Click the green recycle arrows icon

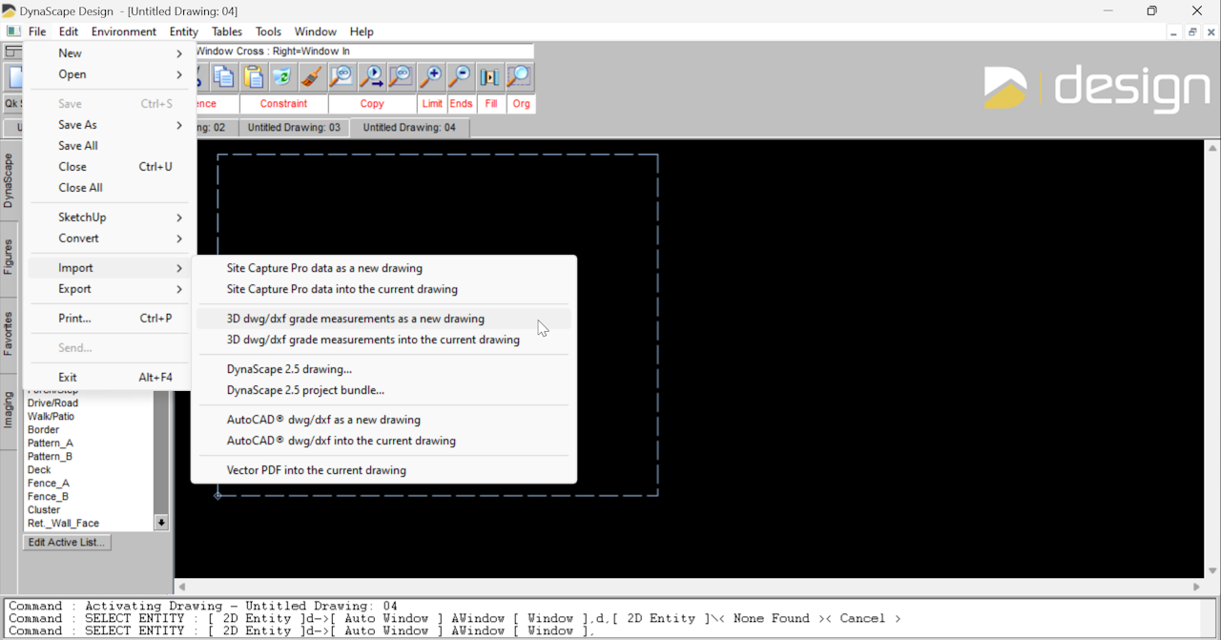(x=281, y=76)
